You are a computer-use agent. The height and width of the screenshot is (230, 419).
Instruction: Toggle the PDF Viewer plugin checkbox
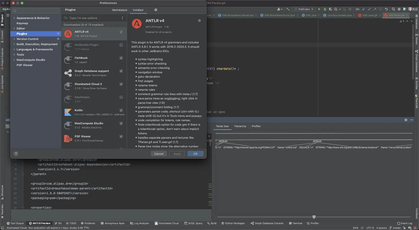(121, 137)
